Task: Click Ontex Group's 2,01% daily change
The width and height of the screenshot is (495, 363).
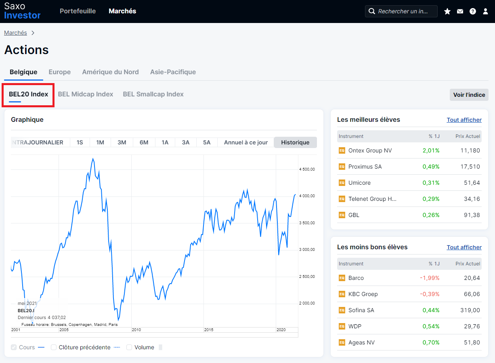Action: click(431, 150)
